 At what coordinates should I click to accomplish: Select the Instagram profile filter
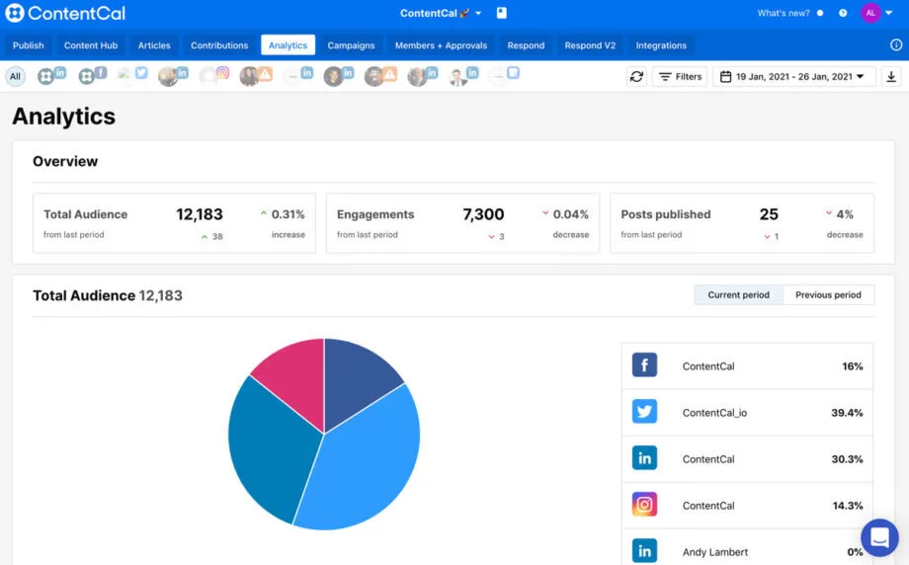[214, 75]
